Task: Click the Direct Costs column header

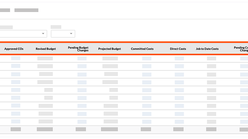Action: (x=178, y=49)
